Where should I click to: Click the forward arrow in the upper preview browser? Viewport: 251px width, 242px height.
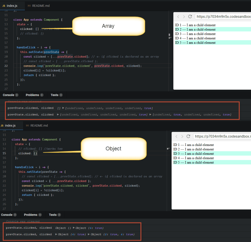point(184,17)
